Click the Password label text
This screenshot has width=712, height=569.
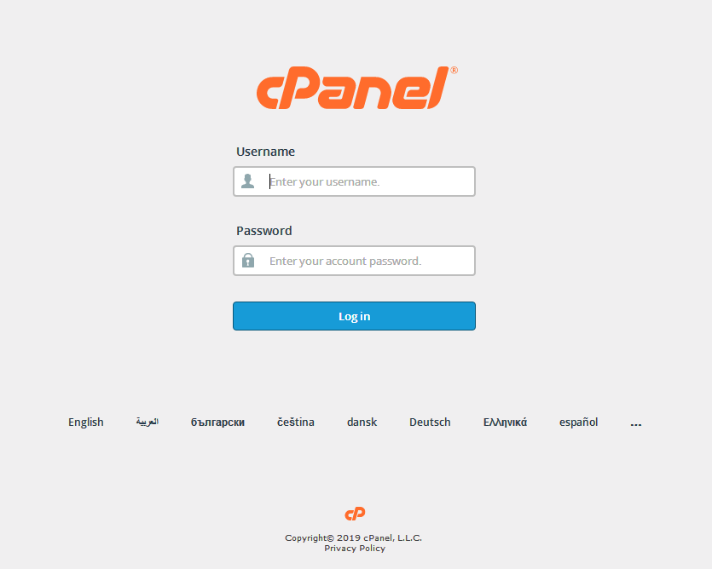click(x=264, y=231)
